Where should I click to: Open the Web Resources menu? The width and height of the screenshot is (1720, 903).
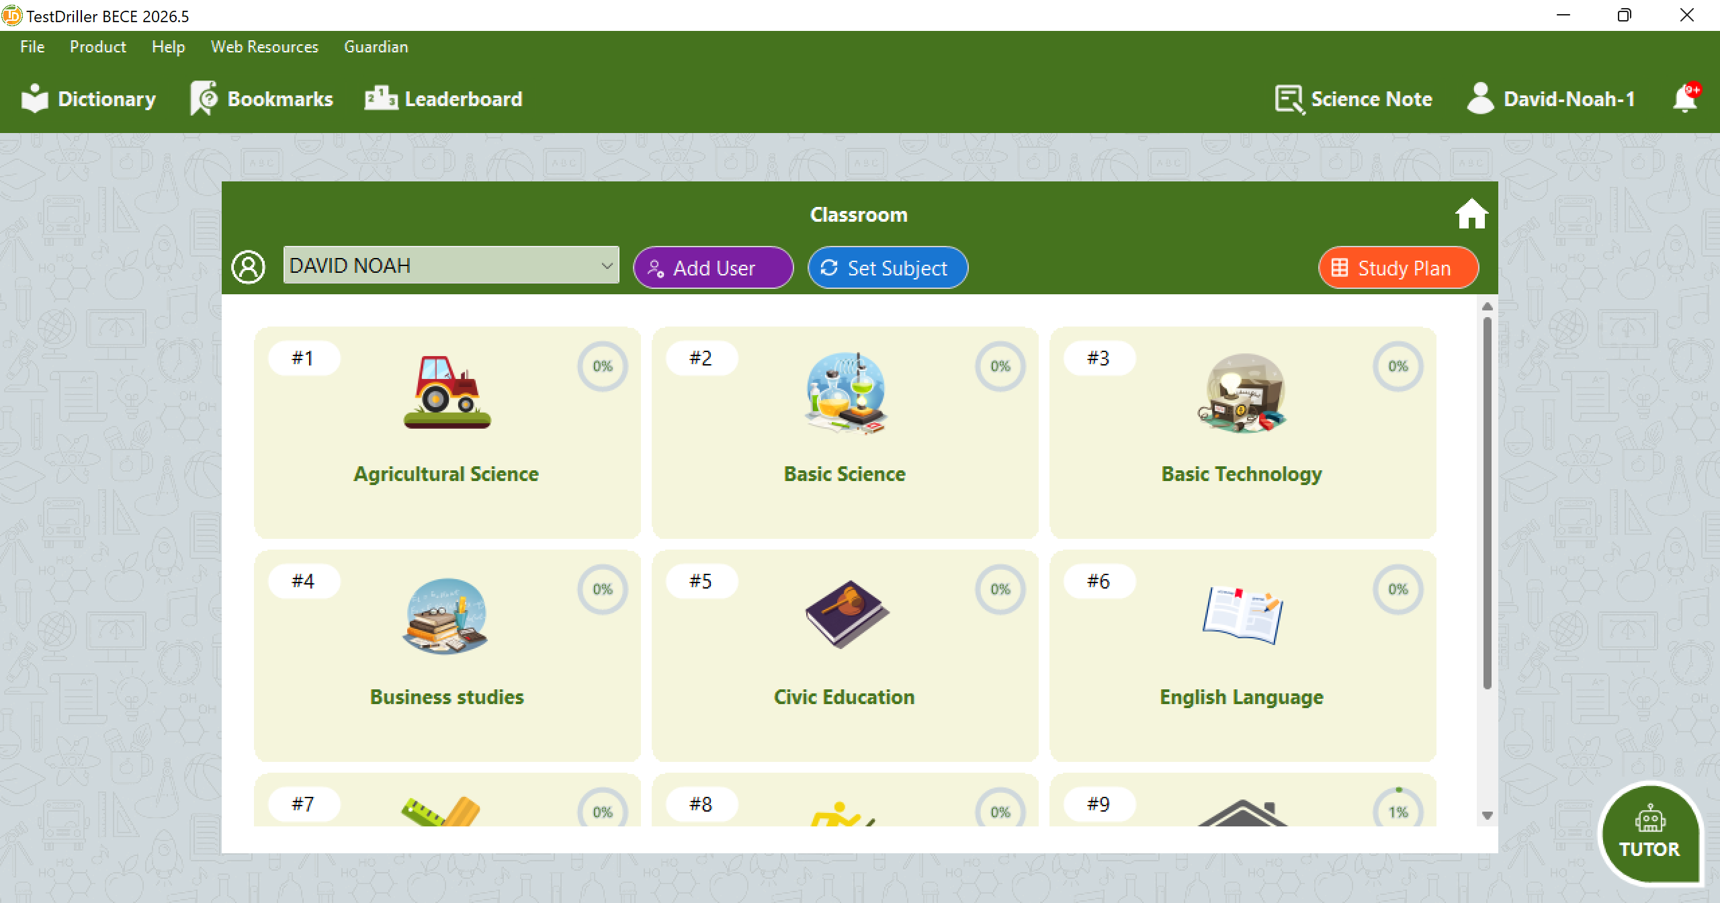tap(264, 46)
